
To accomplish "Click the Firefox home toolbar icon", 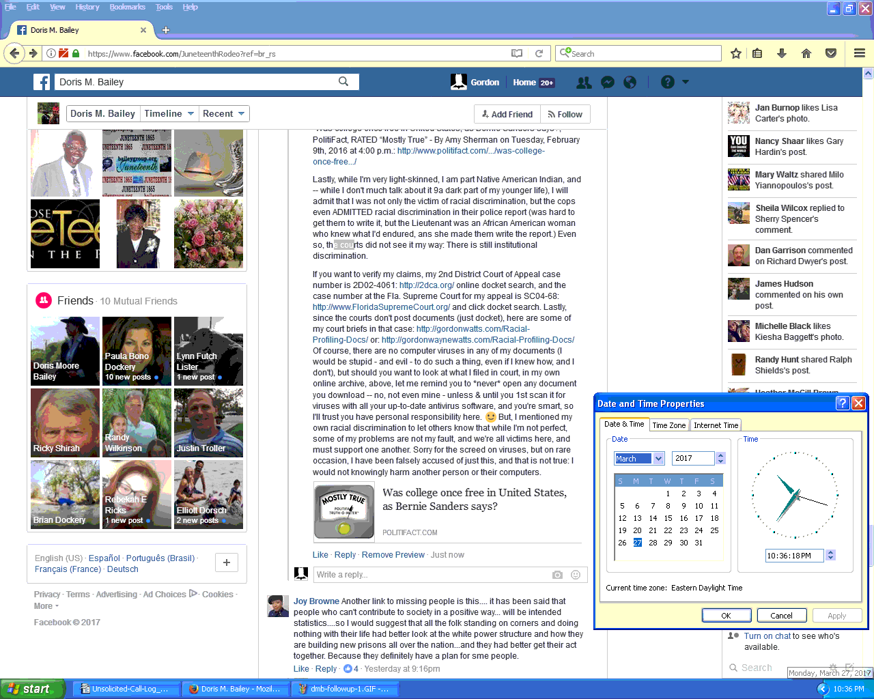I will pyautogui.click(x=806, y=53).
